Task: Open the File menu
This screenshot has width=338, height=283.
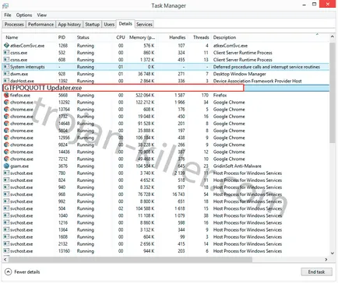Action: tap(8, 15)
